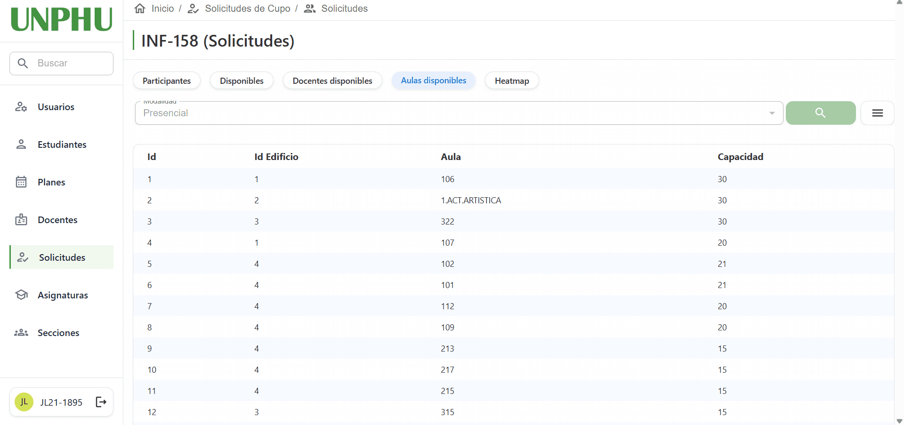Click the breadcrumb Solicitudes people icon
This screenshot has height=425, width=904.
pos(309,8)
